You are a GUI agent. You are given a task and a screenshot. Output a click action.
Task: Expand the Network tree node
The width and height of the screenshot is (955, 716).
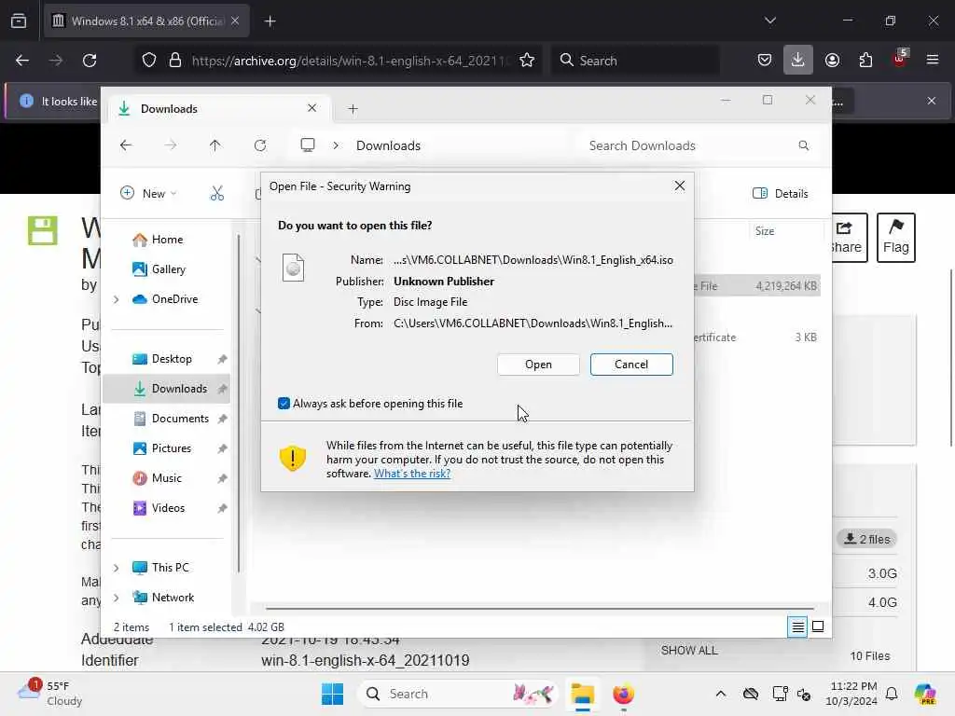click(117, 598)
